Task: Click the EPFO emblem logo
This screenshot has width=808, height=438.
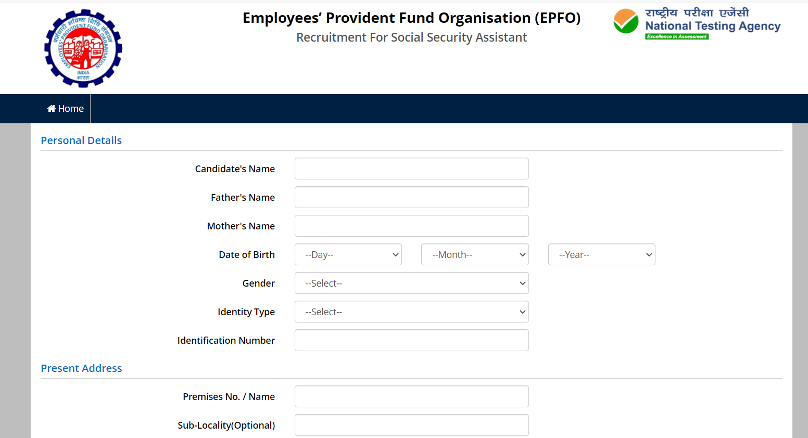Action: tap(83, 48)
